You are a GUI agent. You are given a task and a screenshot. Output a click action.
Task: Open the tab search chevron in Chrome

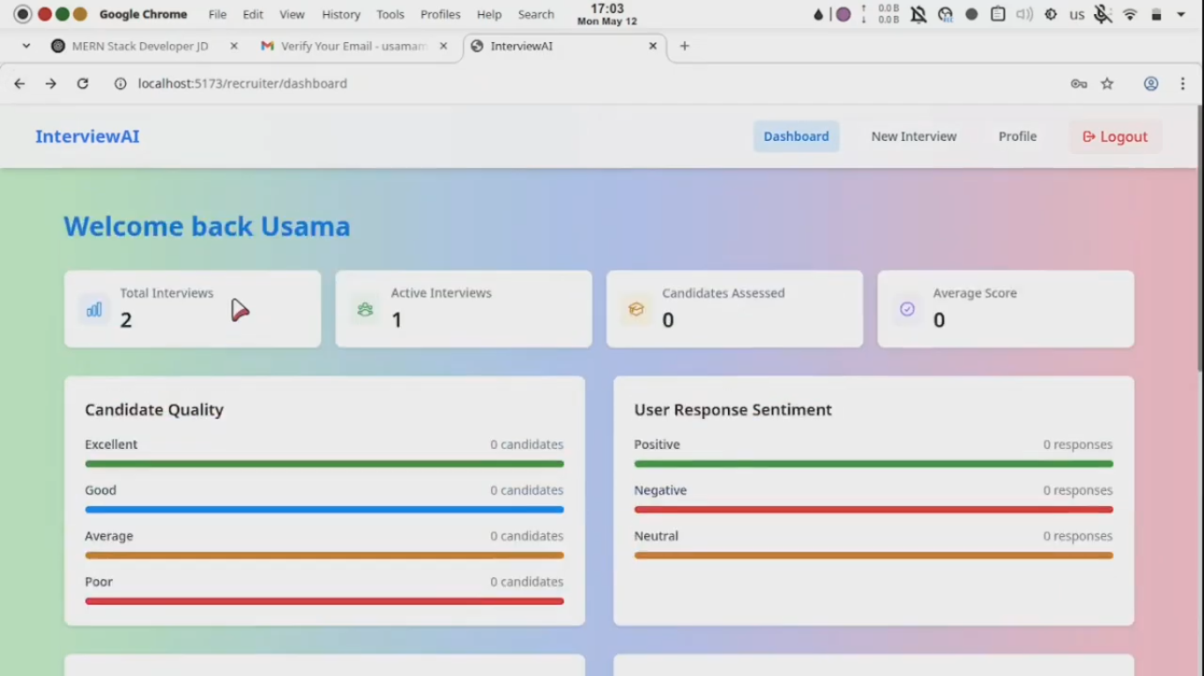click(26, 46)
